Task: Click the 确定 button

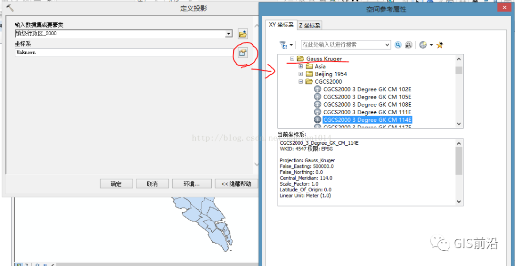Action: (116, 184)
